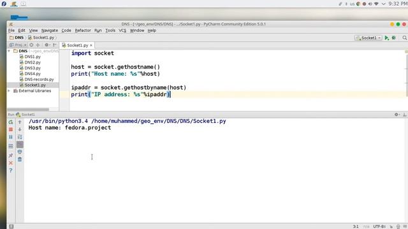Viewport: 408px width, 229px height.
Task: Click the Socket1 tab in Run panel
Action: coord(25,114)
